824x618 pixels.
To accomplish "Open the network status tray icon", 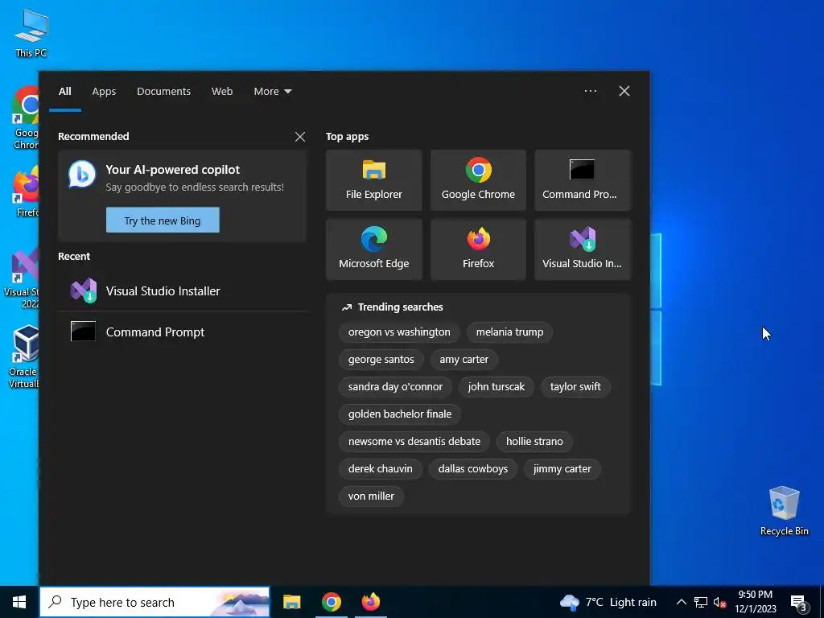I will coord(701,602).
